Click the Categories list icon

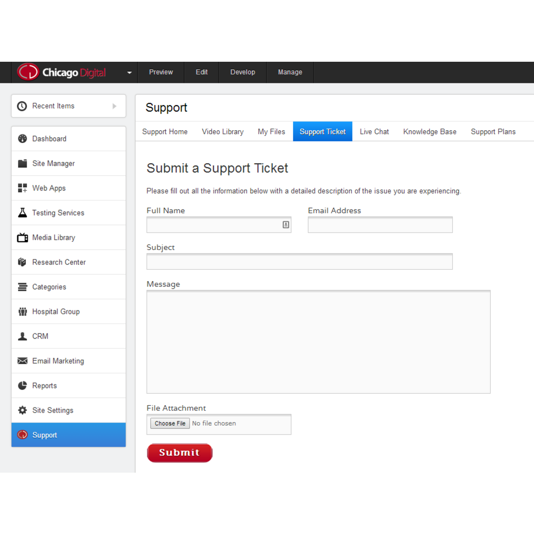(22, 287)
